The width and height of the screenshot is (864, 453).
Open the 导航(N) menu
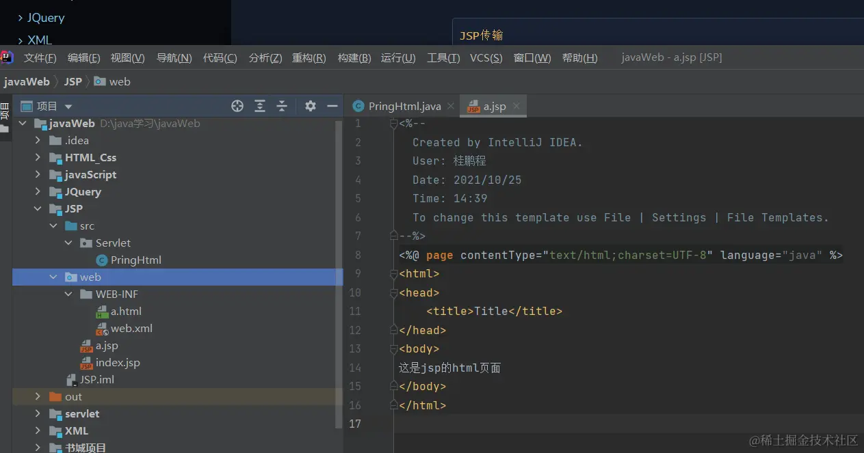[x=174, y=57]
